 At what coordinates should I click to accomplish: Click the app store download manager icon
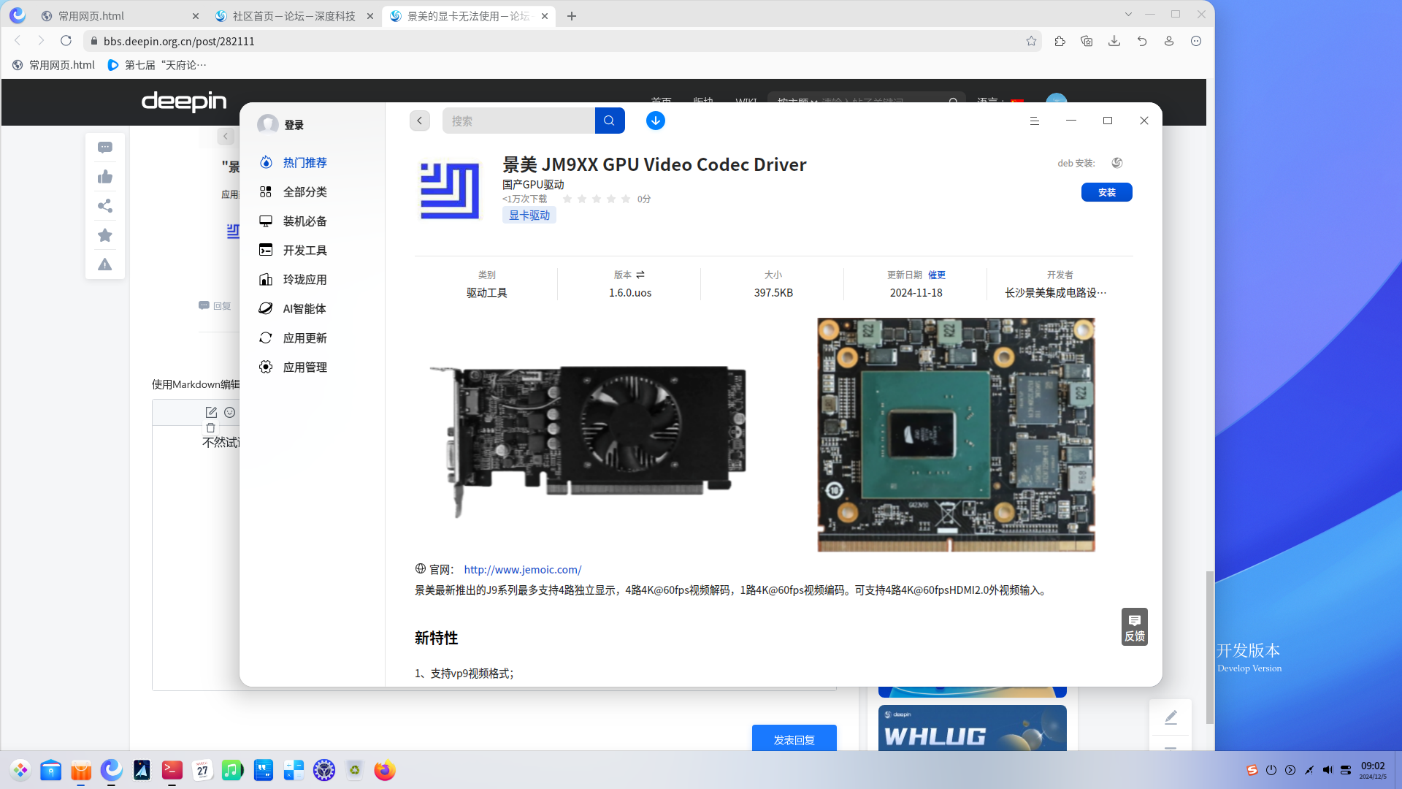655,121
